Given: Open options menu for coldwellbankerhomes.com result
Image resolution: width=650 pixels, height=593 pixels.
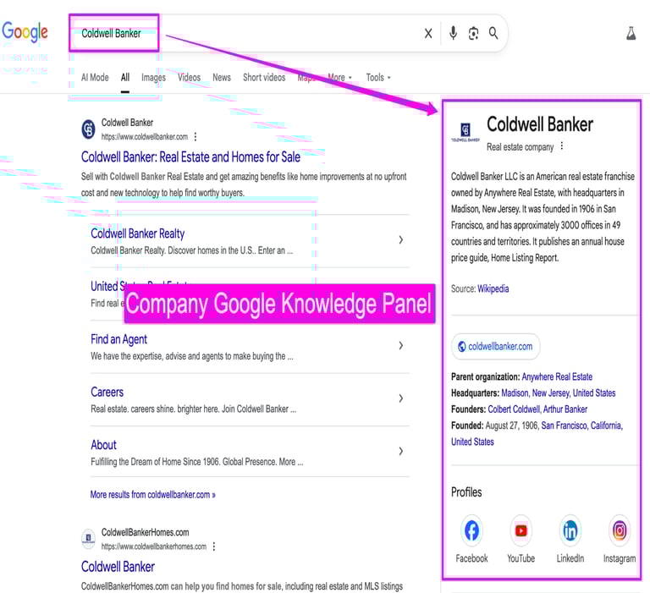Looking at the screenshot, I should click(x=214, y=546).
